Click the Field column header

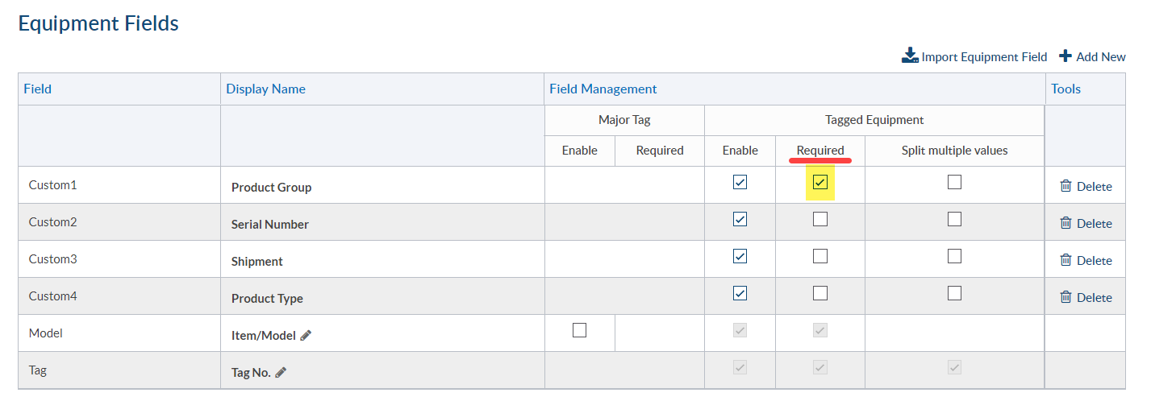38,89
